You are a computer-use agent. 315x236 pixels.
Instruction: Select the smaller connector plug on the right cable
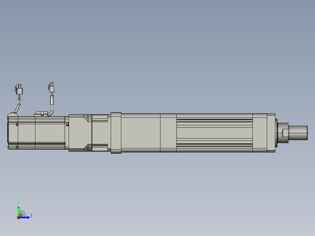(52, 87)
